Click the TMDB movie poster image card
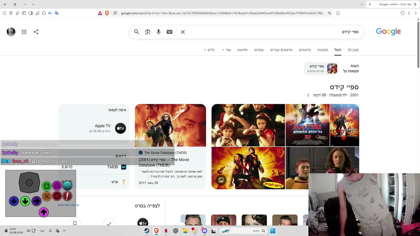 [170, 126]
